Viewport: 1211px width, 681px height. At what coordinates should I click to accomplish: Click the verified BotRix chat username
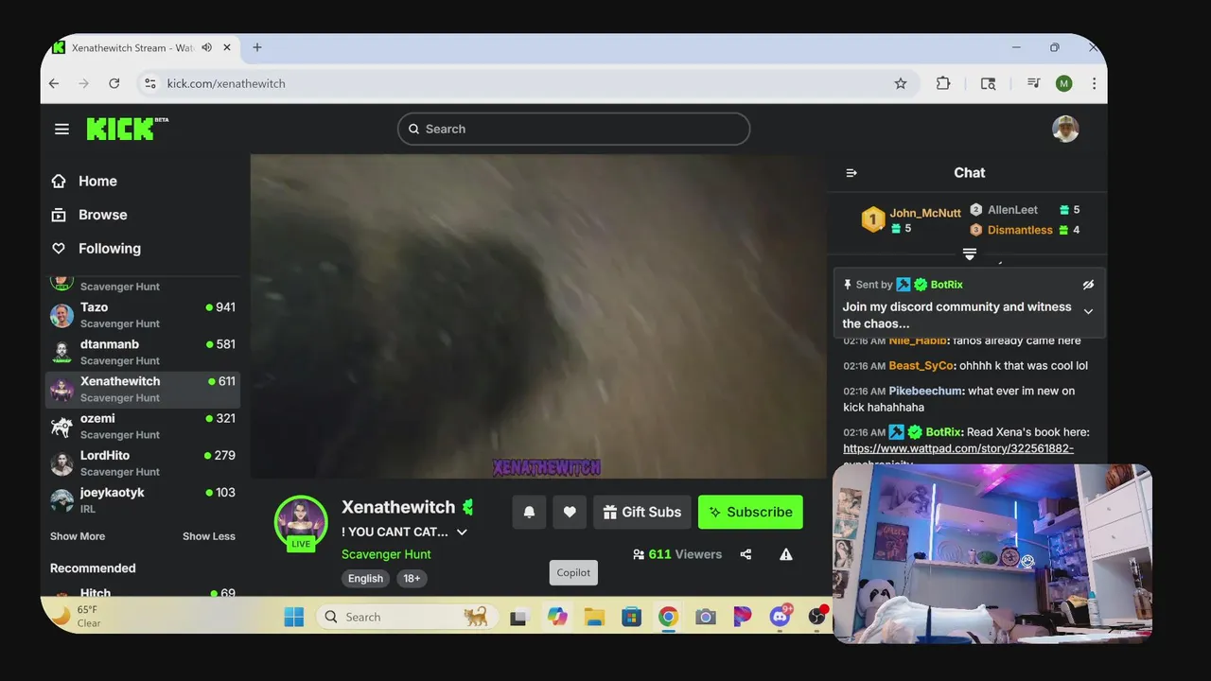tap(941, 432)
